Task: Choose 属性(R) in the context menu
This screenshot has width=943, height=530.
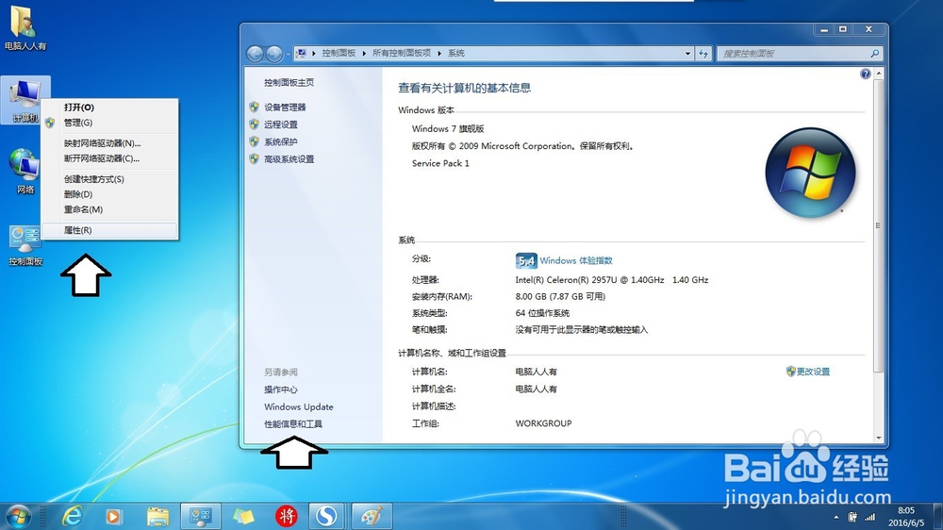Action: click(109, 230)
